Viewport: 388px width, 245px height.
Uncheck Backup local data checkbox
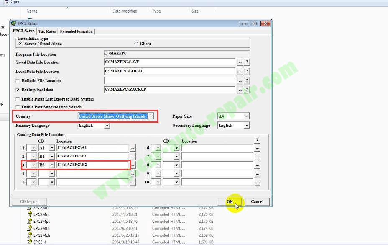click(18, 90)
